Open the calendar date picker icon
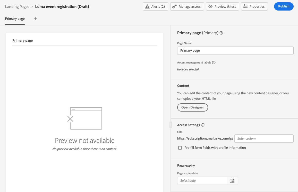The image size is (298, 192). coord(232,181)
